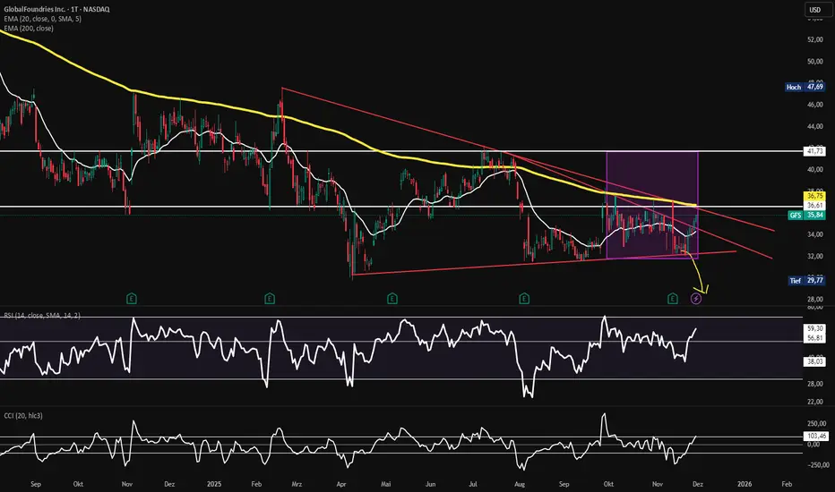This screenshot has width=835, height=492.
Task: Click the 2025 label on time axis
Action: tap(214, 484)
